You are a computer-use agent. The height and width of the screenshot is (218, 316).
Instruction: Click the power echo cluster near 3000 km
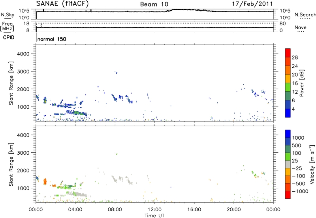(x=116, y=72)
